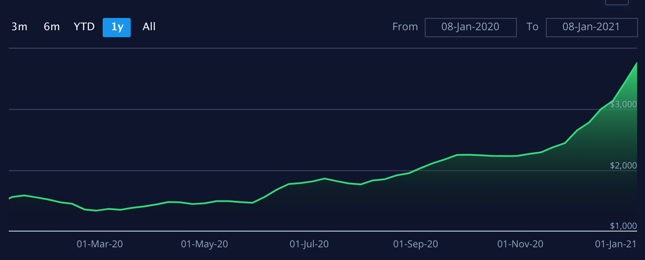
Task: Switch chart range to 6m
Action: [51, 27]
